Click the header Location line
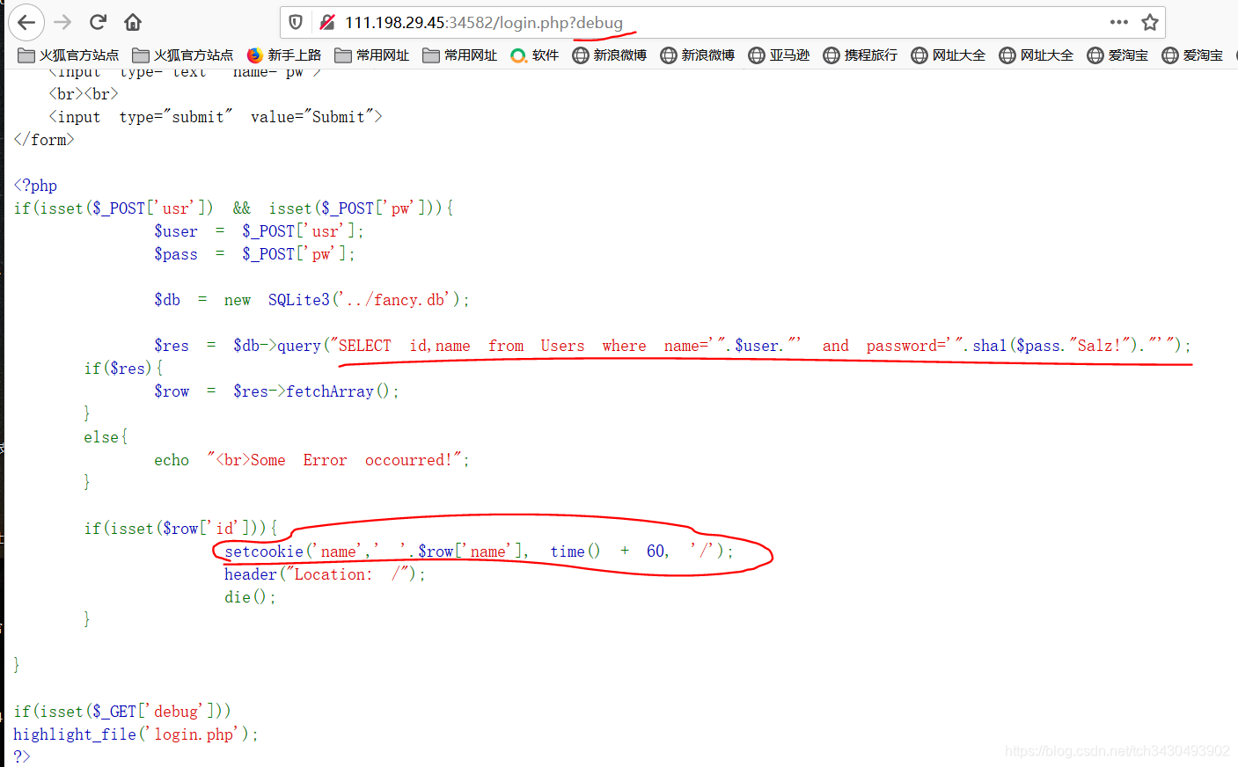The height and width of the screenshot is (767, 1238). click(325, 574)
